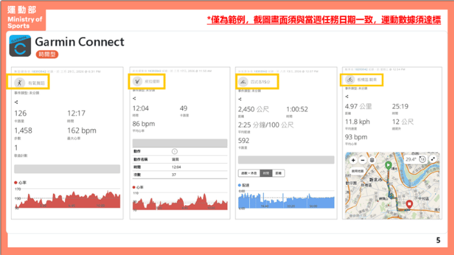Screen dimensions: 454x255
Task: Click the map fullscreen expand icon
Action: coord(433,159)
